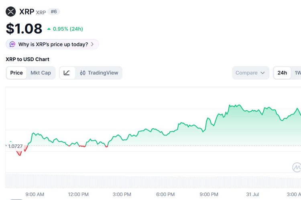Click the TradingView candlestick icon
The width and height of the screenshot is (301, 200).
[83, 73]
